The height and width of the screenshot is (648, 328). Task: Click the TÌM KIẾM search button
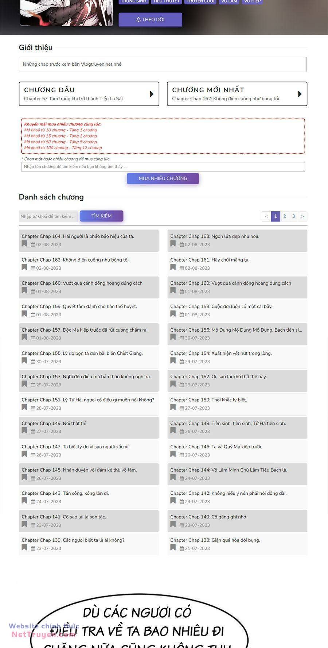click(101, 216)
